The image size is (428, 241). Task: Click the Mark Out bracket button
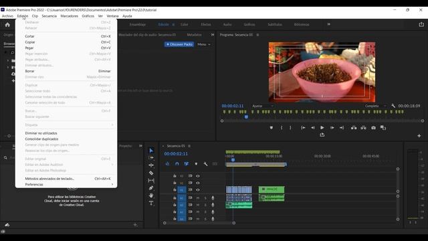(x=290, y=128)
